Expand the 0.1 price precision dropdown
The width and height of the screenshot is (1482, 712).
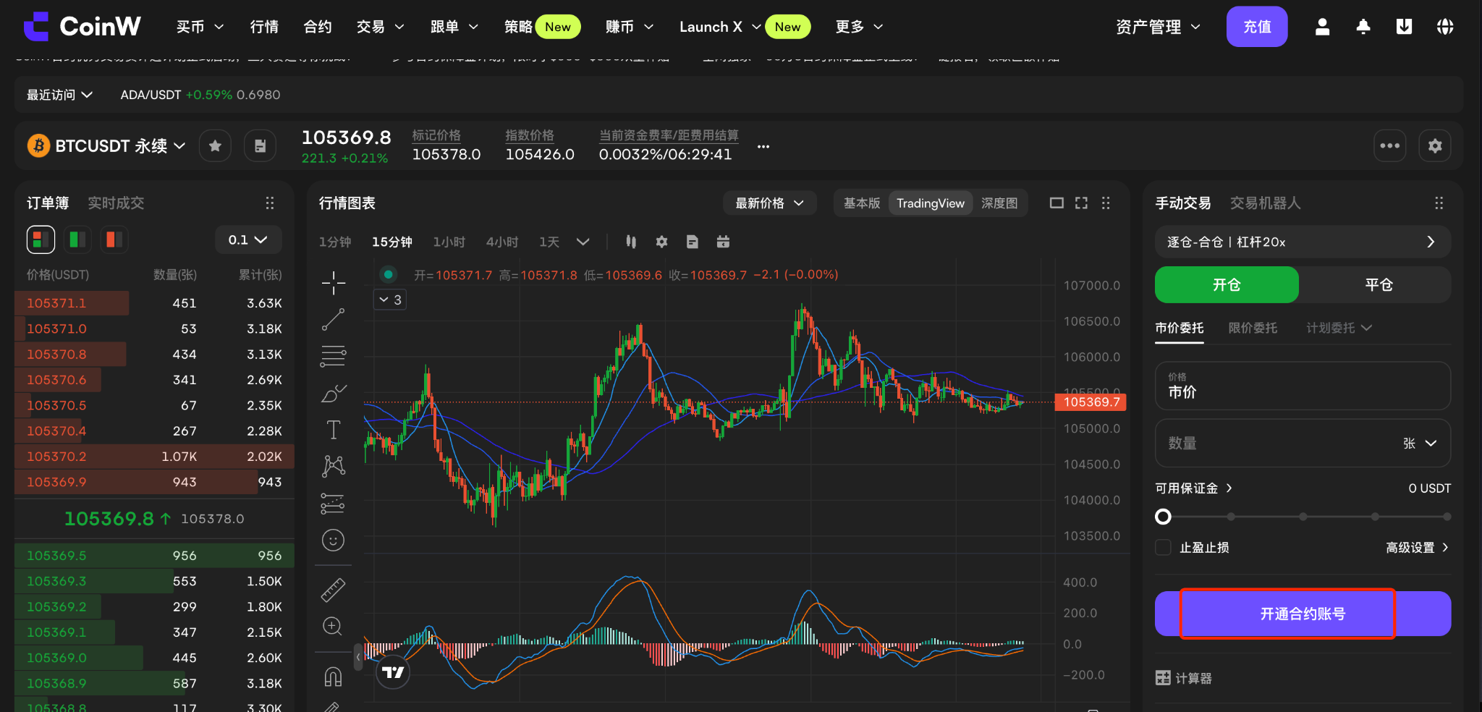pos(248,240)
